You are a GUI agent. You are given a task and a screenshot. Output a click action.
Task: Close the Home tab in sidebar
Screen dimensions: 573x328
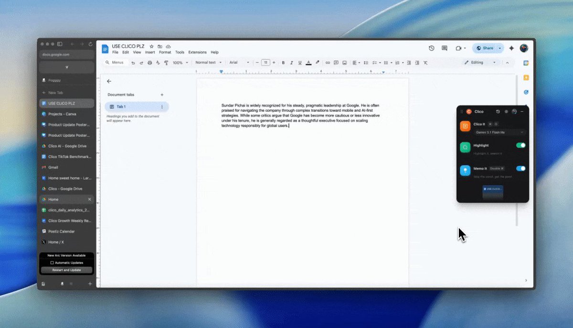tap(89, 199)
